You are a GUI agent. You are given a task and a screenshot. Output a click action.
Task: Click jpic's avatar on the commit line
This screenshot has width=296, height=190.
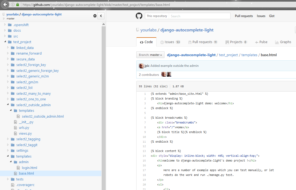click(x=141, y=65)
